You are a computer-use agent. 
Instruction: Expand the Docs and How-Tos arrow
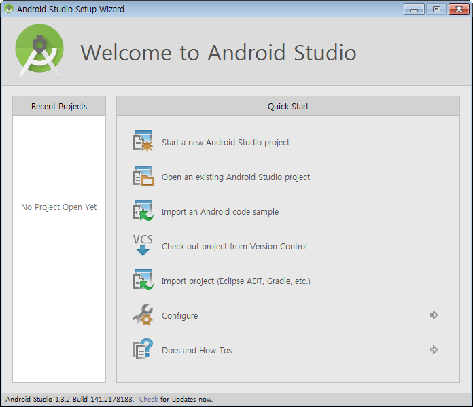coord(434,350)
